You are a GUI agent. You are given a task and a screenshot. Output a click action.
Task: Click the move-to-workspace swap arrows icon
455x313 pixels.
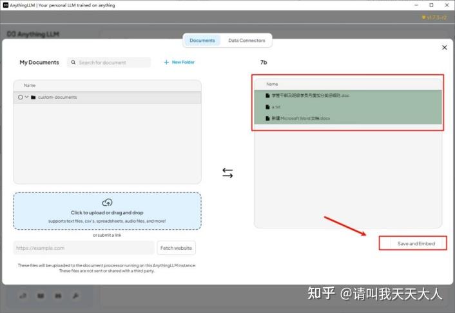point(227,173)
